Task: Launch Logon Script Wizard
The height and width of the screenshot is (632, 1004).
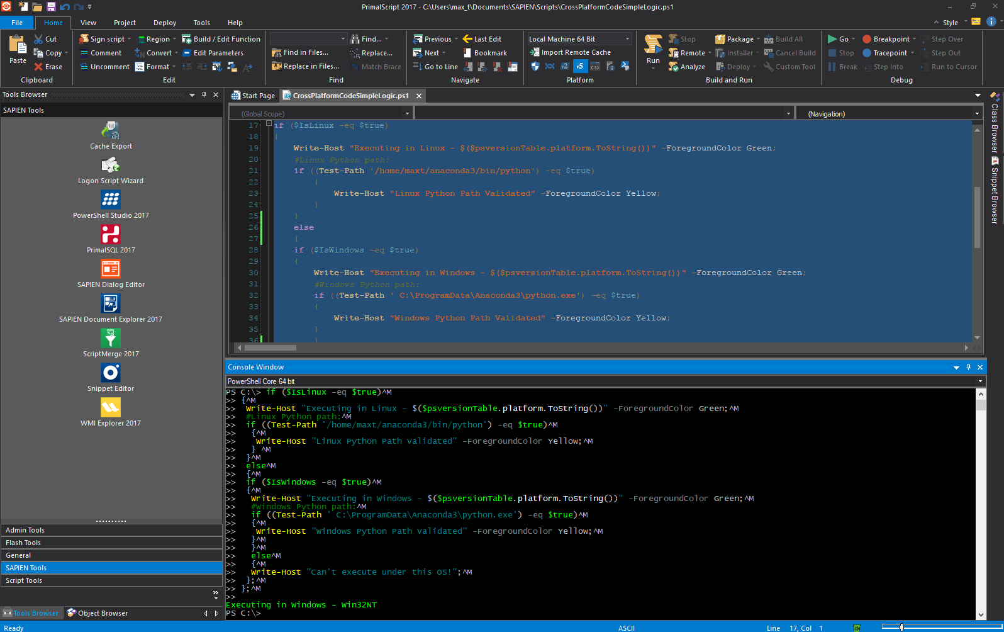Action: [x=111, y=170]
